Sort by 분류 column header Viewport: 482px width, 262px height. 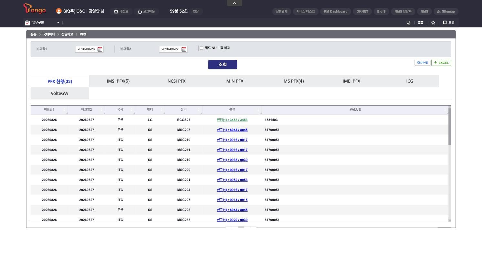232,110
